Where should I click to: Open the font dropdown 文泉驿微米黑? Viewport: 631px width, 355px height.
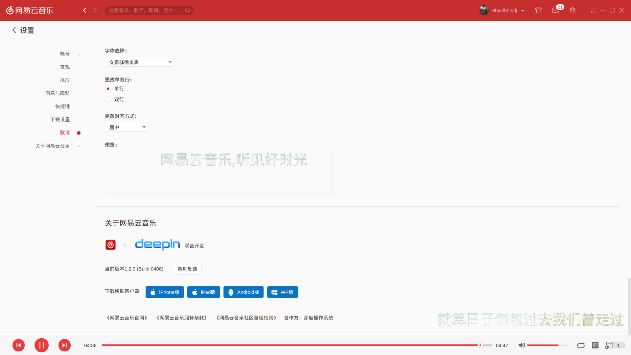140,62
